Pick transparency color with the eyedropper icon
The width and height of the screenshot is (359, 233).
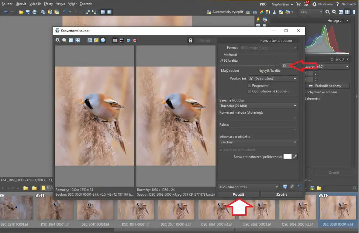(295, 157)
